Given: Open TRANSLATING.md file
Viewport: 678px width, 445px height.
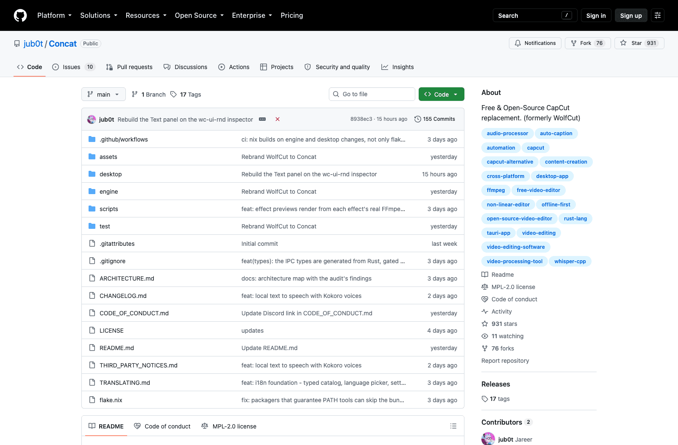Looking at the screenshot, I should [125, 383].
